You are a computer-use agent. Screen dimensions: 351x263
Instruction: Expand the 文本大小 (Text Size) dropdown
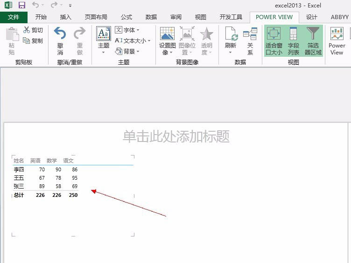point(133,41)
